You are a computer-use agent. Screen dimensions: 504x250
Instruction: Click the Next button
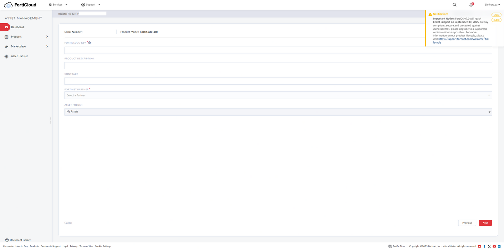485,223
